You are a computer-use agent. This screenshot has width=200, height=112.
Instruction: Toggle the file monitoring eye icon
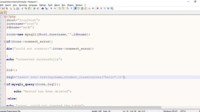pos(93,8)
